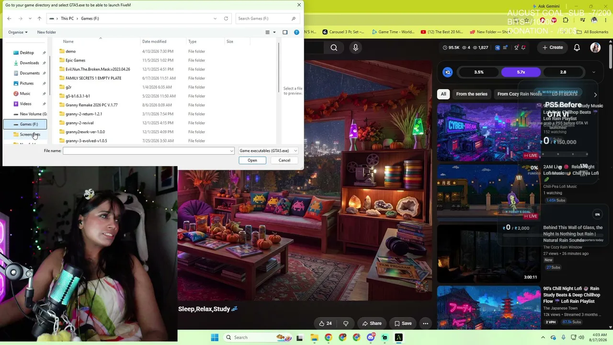Select the From the series chip

472,94
